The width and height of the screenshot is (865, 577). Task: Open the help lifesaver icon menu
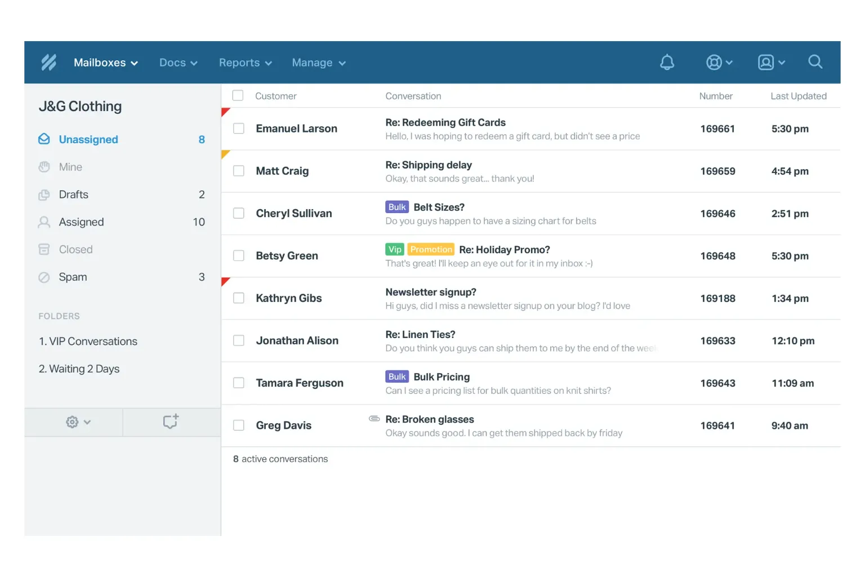tap(719, 62)
